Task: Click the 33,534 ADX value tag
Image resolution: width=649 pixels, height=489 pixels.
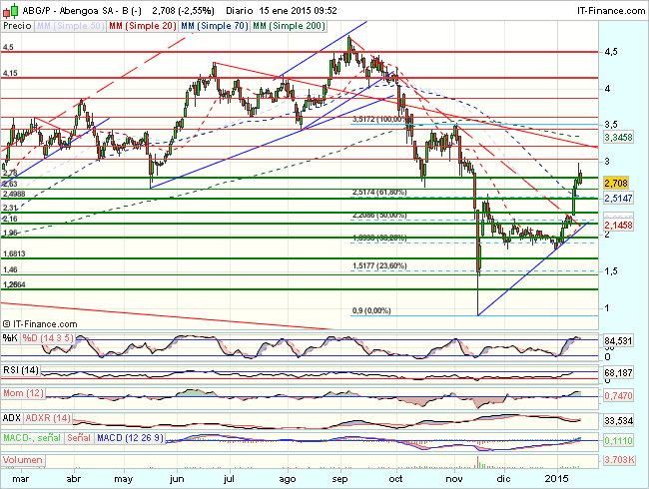Action: pos(618,421)
